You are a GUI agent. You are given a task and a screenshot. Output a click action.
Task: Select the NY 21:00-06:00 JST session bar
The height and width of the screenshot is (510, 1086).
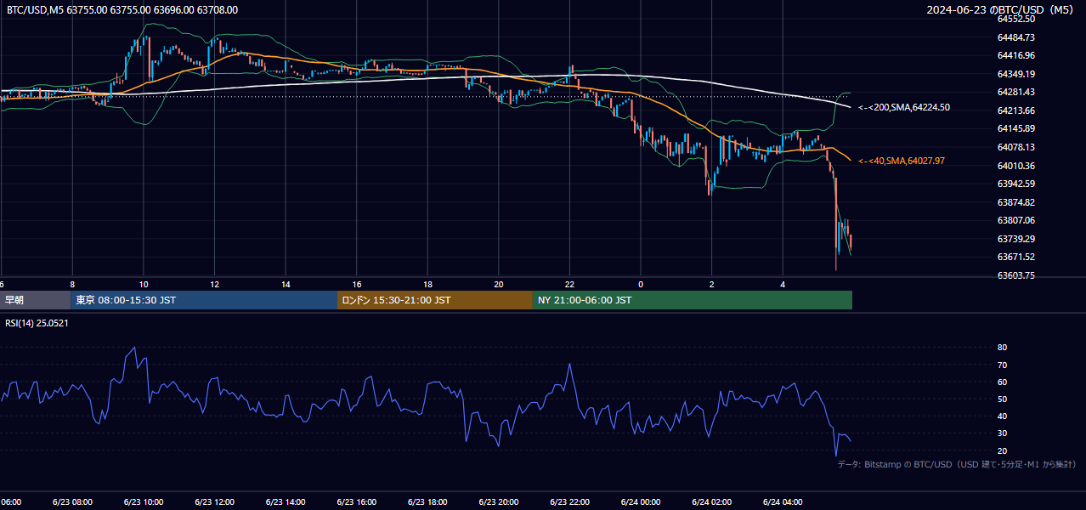click(x=693, y=300)
